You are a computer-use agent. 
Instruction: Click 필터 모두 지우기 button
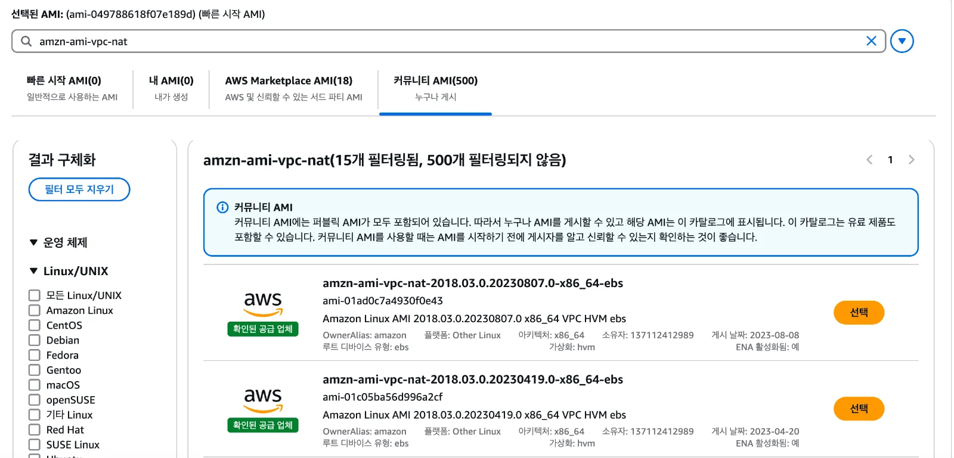click(x=79, y=189)
